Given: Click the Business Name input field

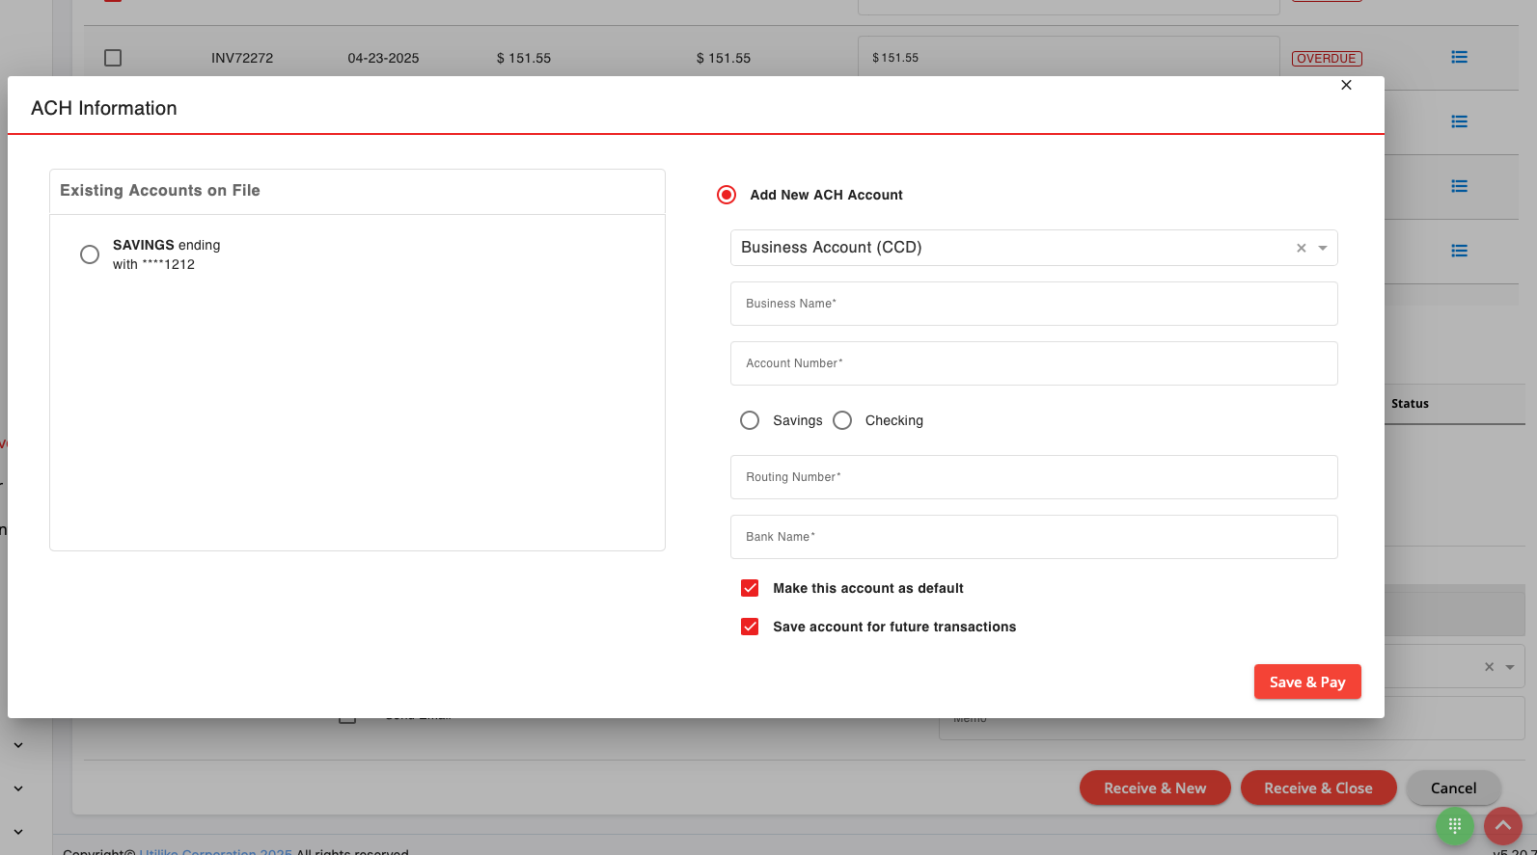Looking at the screenshot, I should click(1033, 304).
